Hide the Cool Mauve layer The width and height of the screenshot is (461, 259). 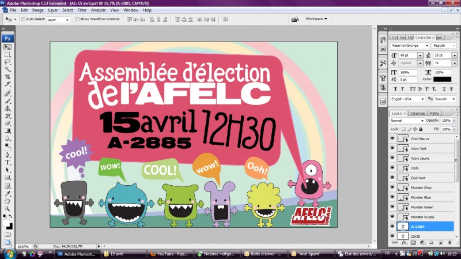[392, 138]
